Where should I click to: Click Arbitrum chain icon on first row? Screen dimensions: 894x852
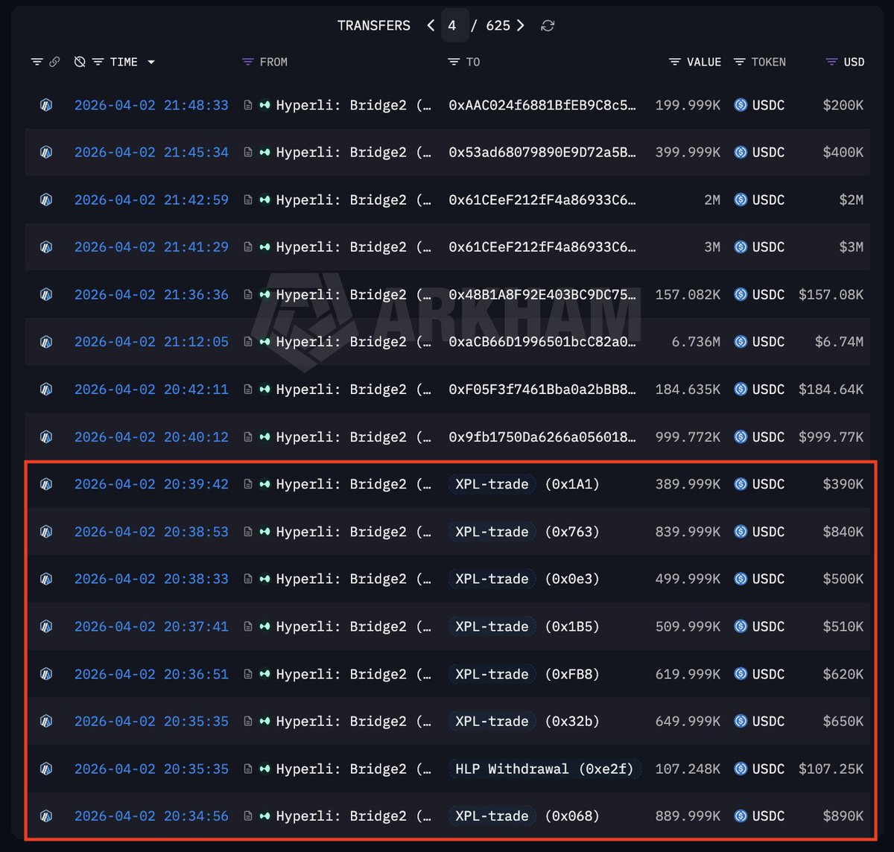[x=46, y=106]
